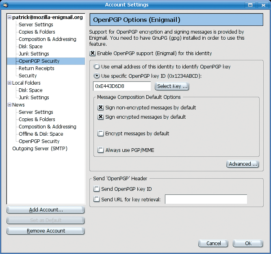Select the Local Folders entry
Screen dimensions: 271x254
point(26,83)
